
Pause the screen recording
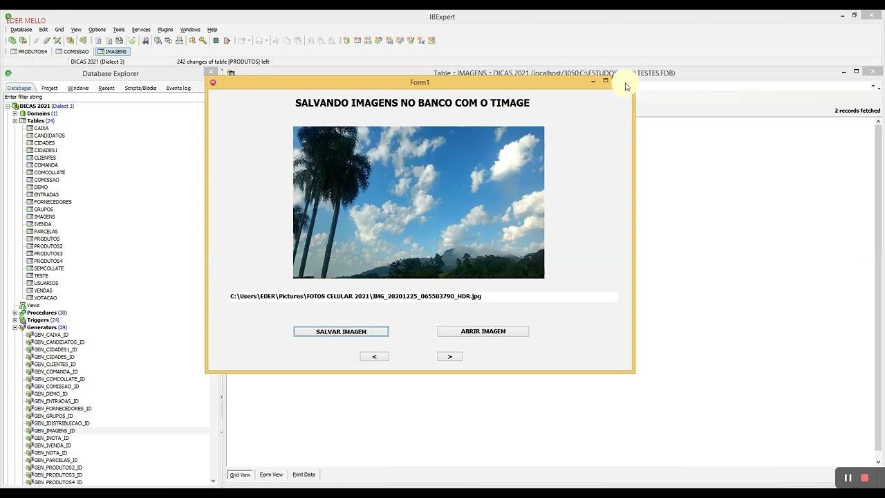[x=848, y=478]
